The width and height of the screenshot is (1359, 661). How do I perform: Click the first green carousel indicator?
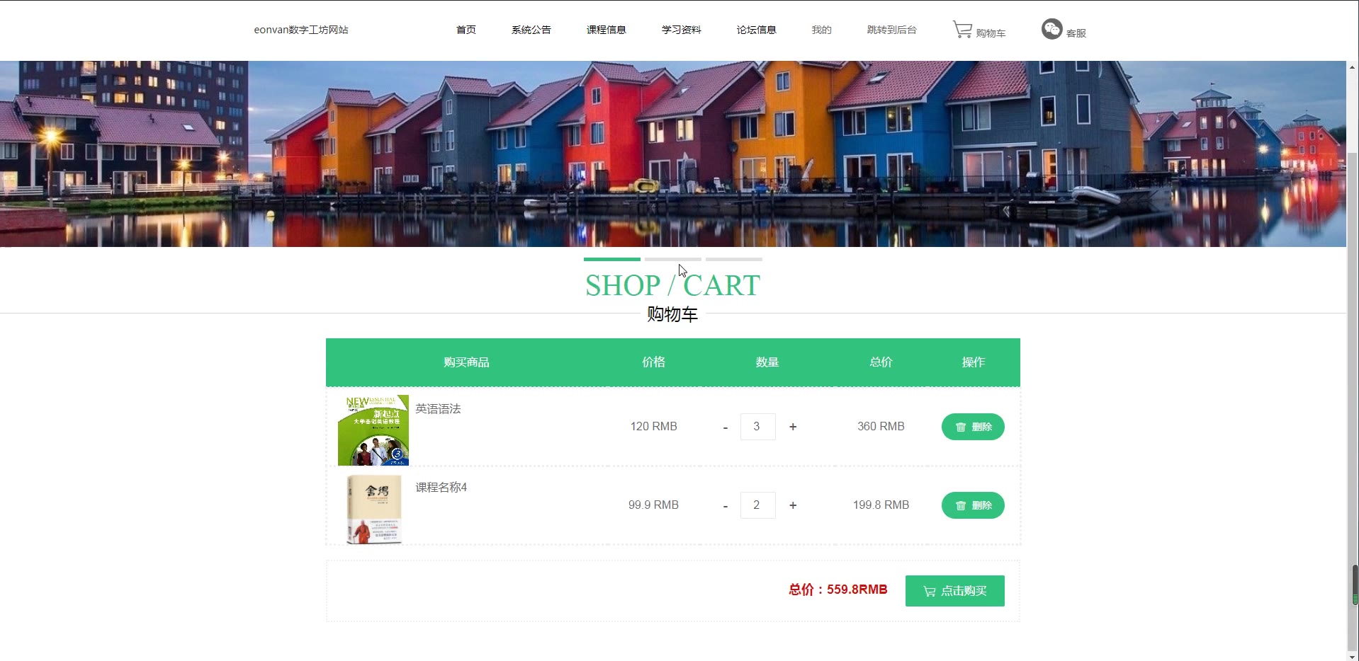point(612,259)
